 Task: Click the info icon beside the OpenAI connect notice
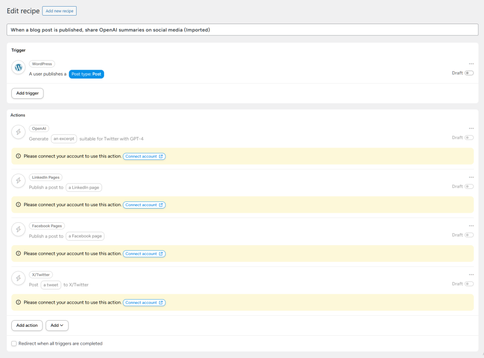coord(18,156)
